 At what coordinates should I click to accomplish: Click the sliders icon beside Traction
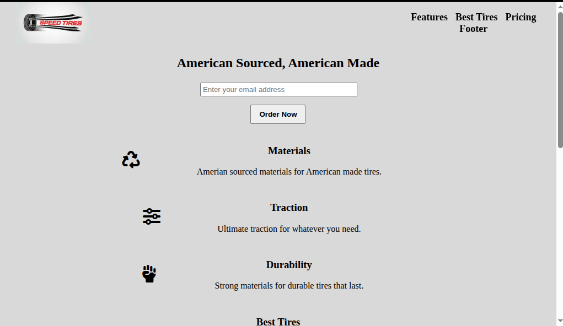152,216
